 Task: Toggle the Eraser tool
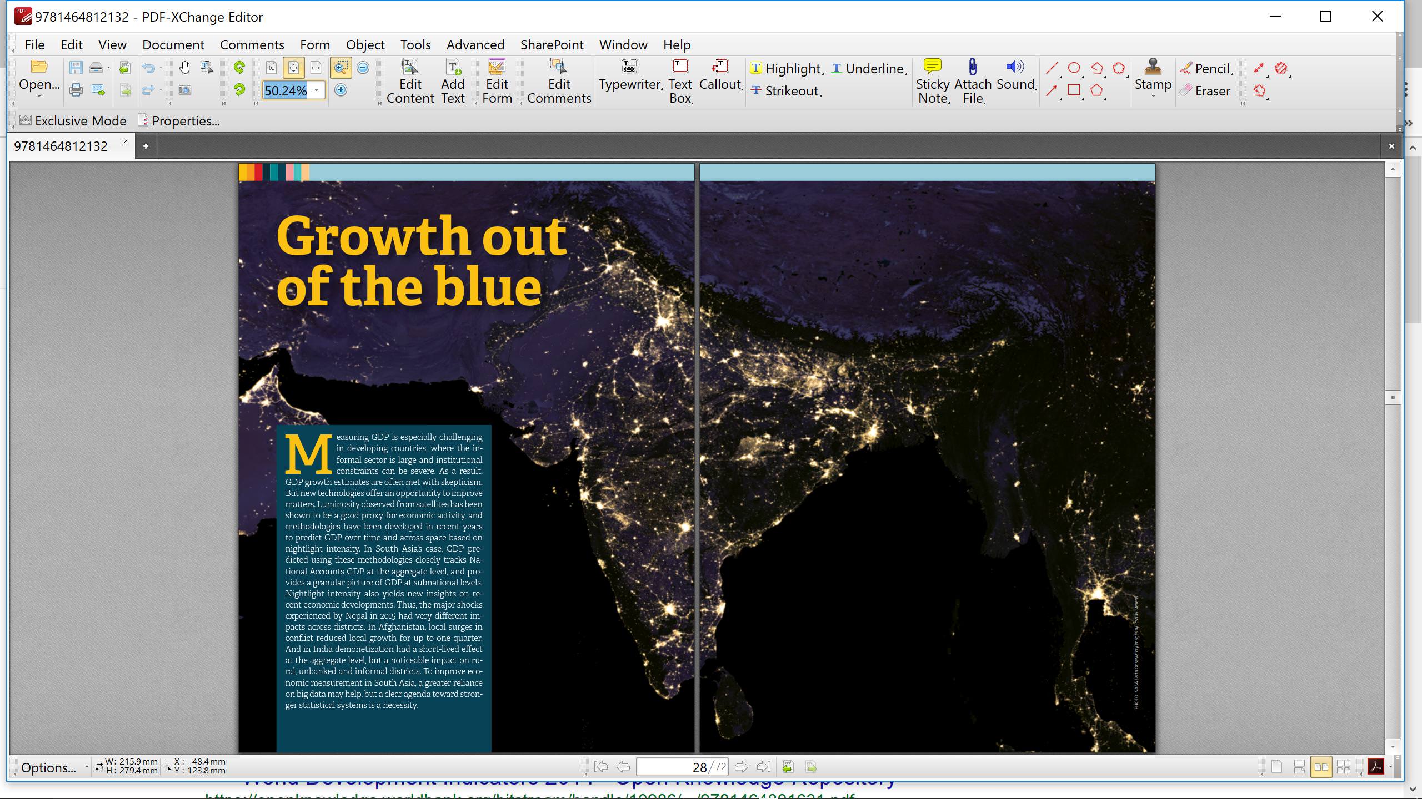(x=1205, y=90)
